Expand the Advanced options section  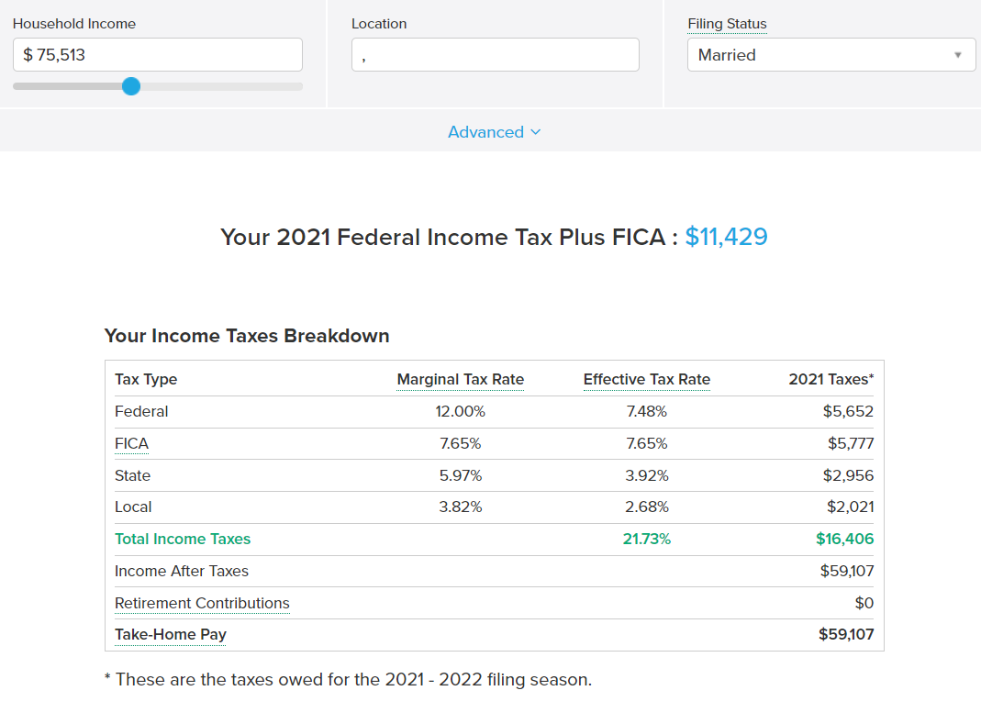click(x=494, y=132)
